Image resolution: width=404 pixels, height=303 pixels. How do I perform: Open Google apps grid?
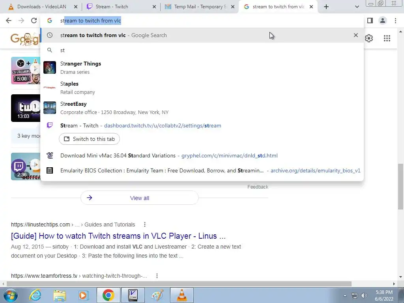pos(387,38)
